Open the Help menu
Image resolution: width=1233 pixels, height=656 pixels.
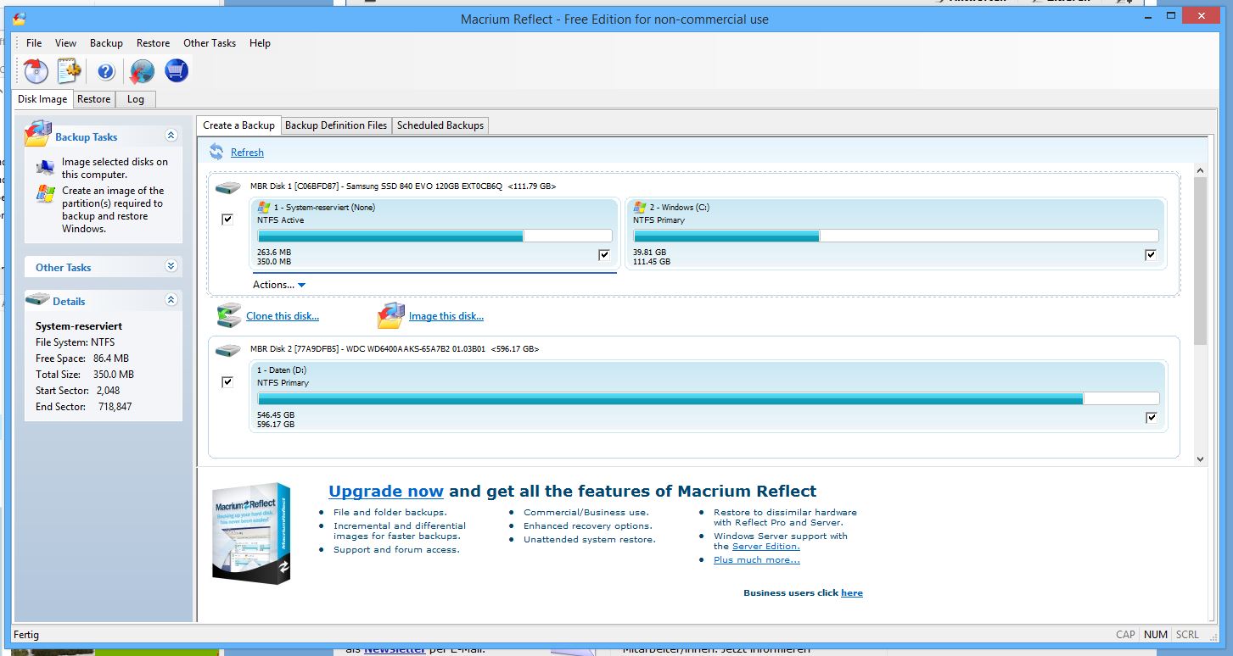(x=260, y=43)
